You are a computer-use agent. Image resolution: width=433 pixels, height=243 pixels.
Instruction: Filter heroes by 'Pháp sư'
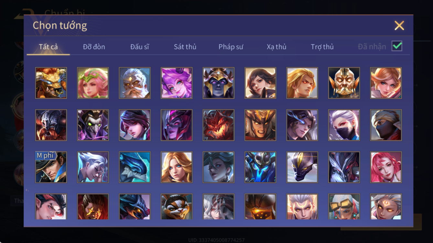[x=231, y=47]
